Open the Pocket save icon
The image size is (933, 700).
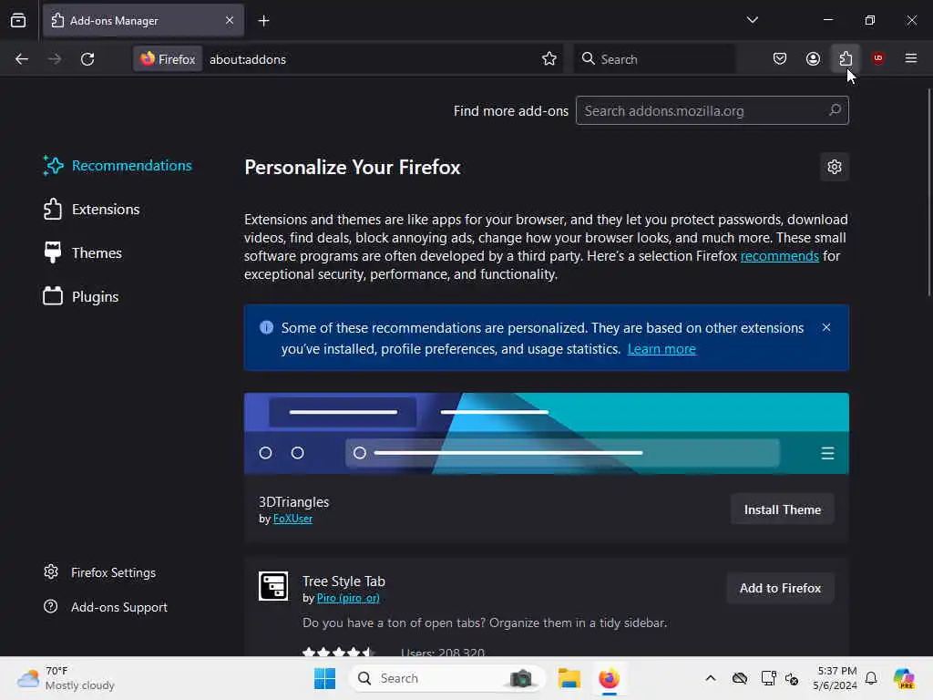click(x=780, y=58)
